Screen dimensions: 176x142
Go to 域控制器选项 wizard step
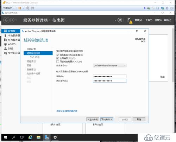(38, 53)
